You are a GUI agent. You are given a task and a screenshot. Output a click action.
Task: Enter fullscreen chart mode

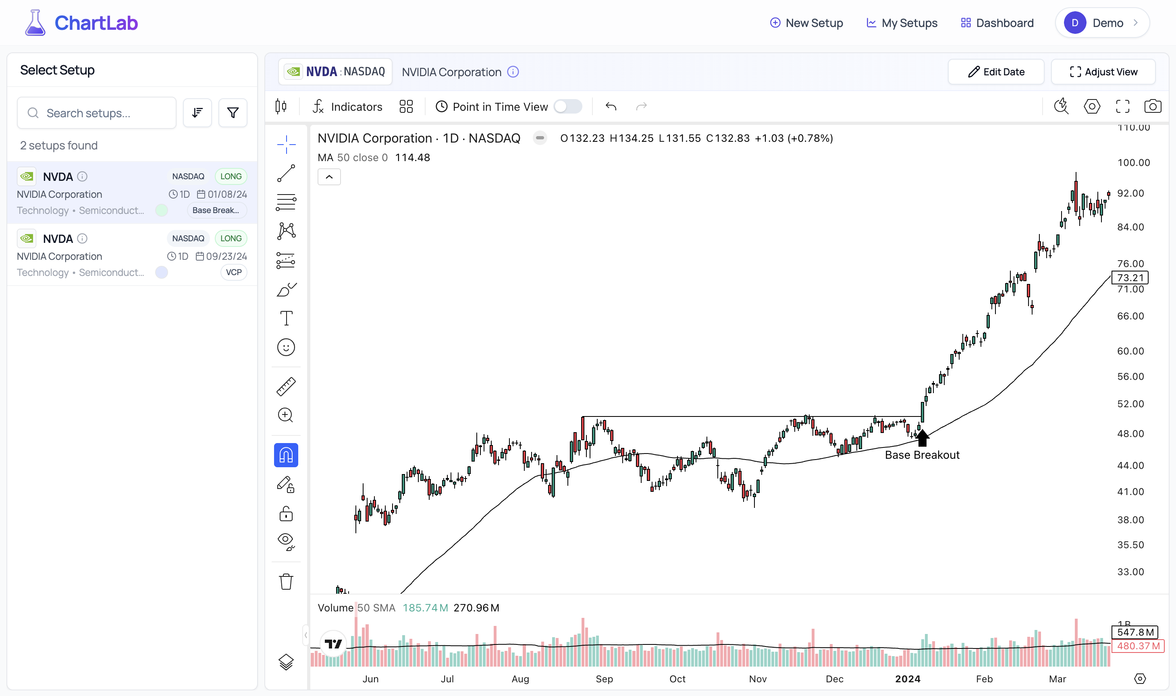[x=1122, y=106]
